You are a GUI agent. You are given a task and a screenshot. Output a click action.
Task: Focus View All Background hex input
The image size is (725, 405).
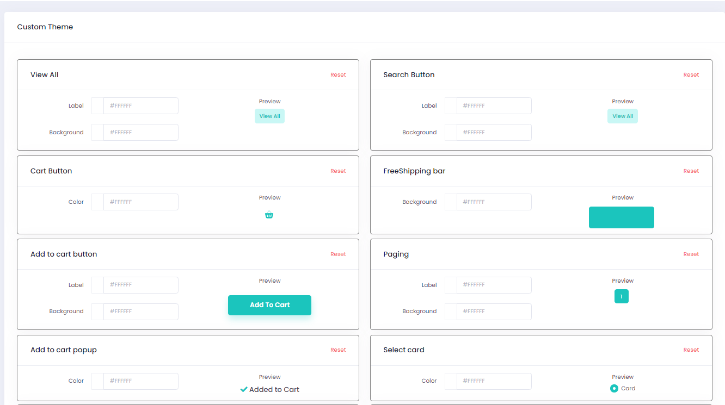coord(141,133)
